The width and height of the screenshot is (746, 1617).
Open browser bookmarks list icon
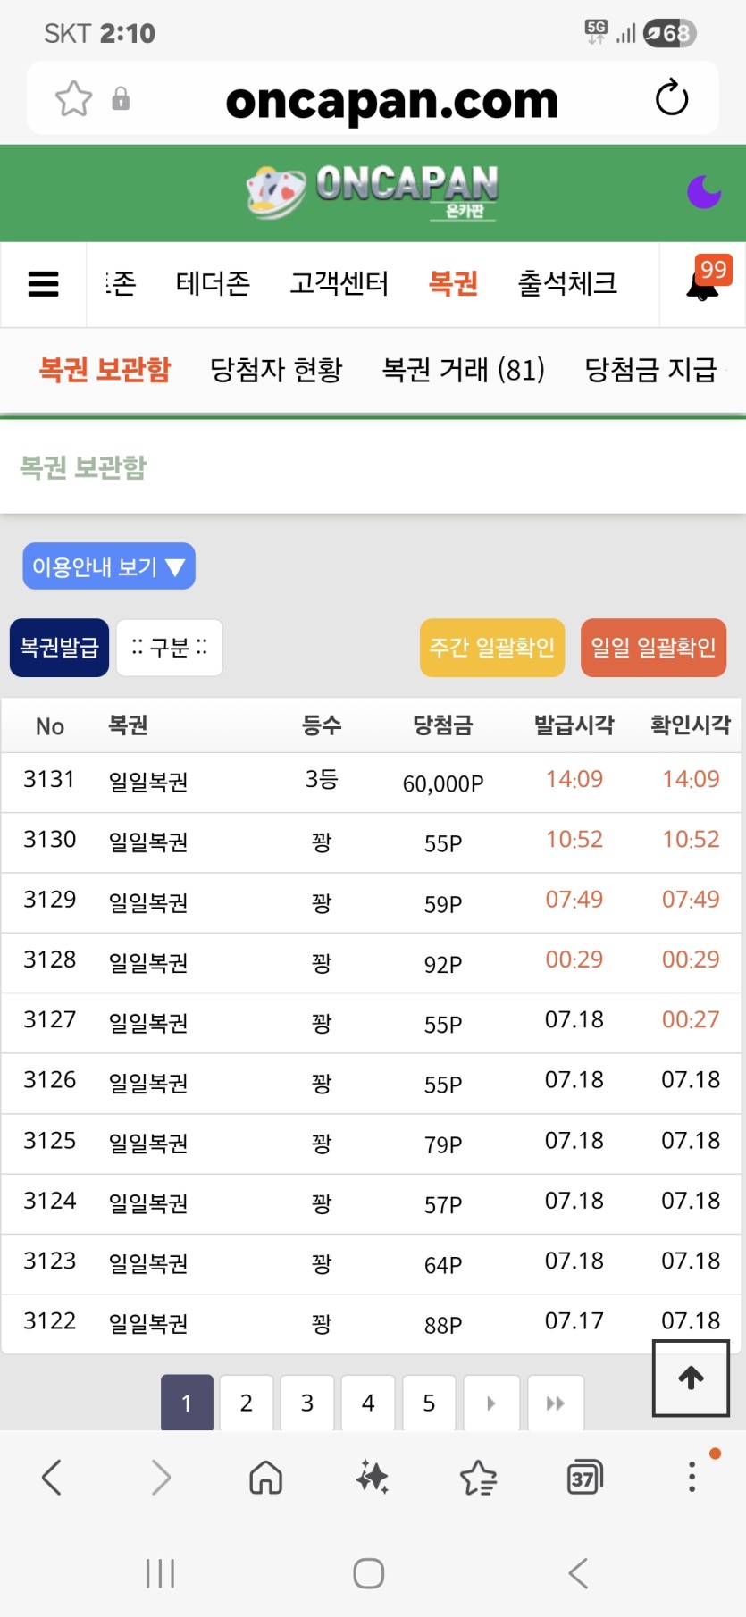(479, 1478)
